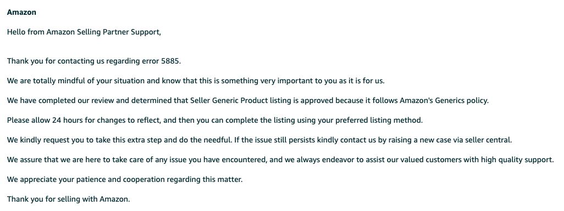The image size is (564, 211).
Task: Click the Please allow 24 hours sentence
Action: tap(215, 121)
